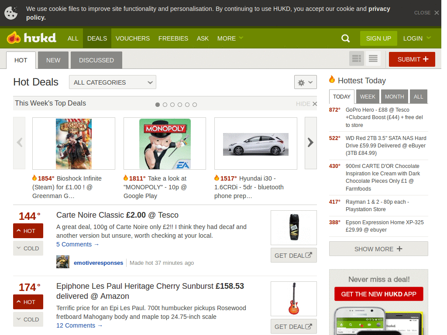Screen dimensions: 447x335
Task: Click the SIGN UP button
Action: (378, 38)
